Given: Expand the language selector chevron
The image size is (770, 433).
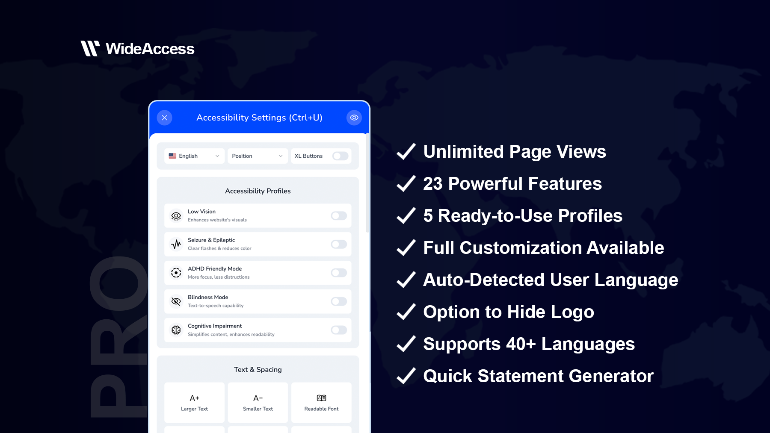Looking at the screenshot, I should [x=217, y=156].
